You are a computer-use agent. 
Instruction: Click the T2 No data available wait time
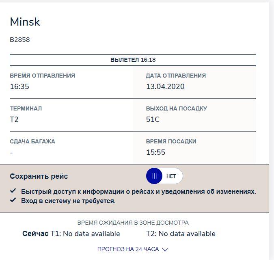pos(181,234)
